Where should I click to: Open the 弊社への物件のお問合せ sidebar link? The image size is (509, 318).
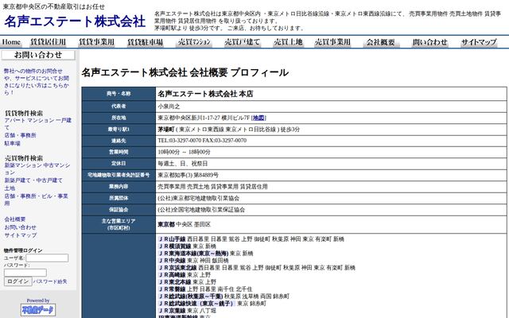coord(37,81)
